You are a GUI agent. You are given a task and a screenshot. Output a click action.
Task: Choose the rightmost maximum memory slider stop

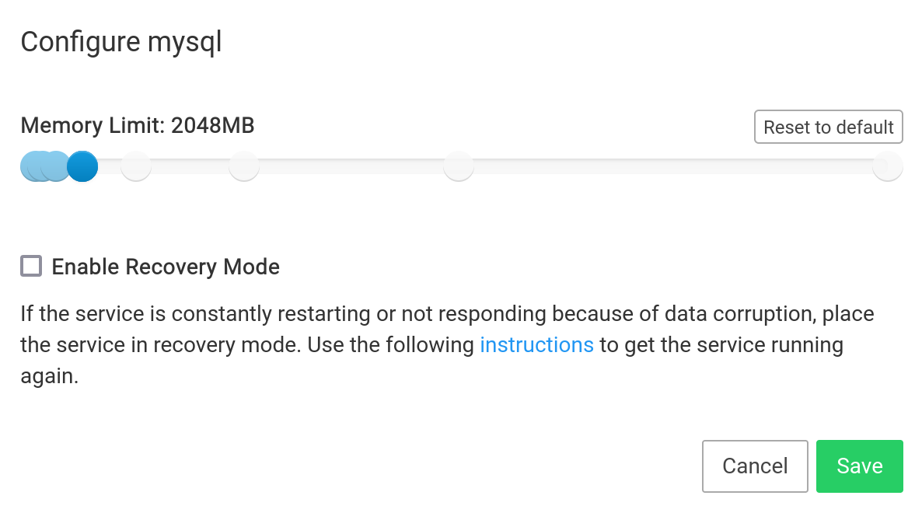coord(888,166)
